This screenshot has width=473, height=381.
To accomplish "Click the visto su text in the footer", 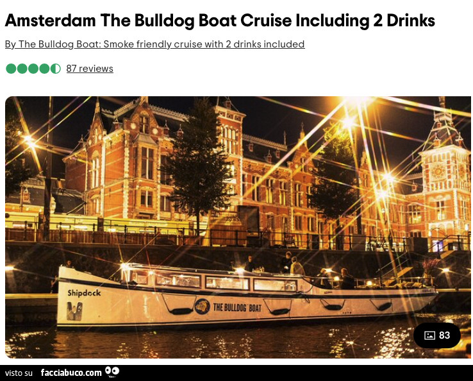I will coord(19,373).
